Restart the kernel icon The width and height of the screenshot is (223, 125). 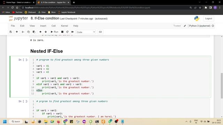[x=67, y=32]
